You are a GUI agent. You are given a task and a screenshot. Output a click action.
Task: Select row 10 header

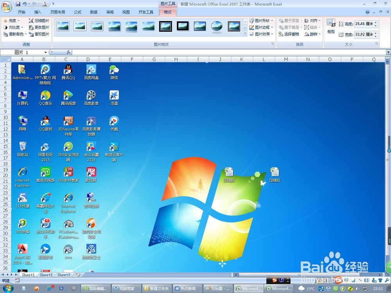pos(5,117)
